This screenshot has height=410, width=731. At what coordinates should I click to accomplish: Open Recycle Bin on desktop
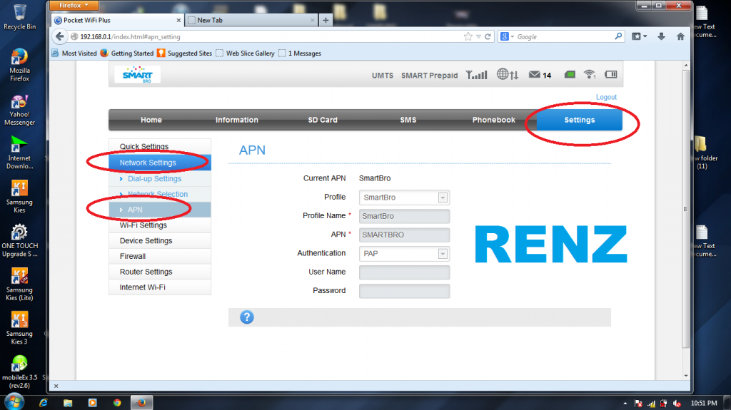pyautogui.click(x=19, y=17)
